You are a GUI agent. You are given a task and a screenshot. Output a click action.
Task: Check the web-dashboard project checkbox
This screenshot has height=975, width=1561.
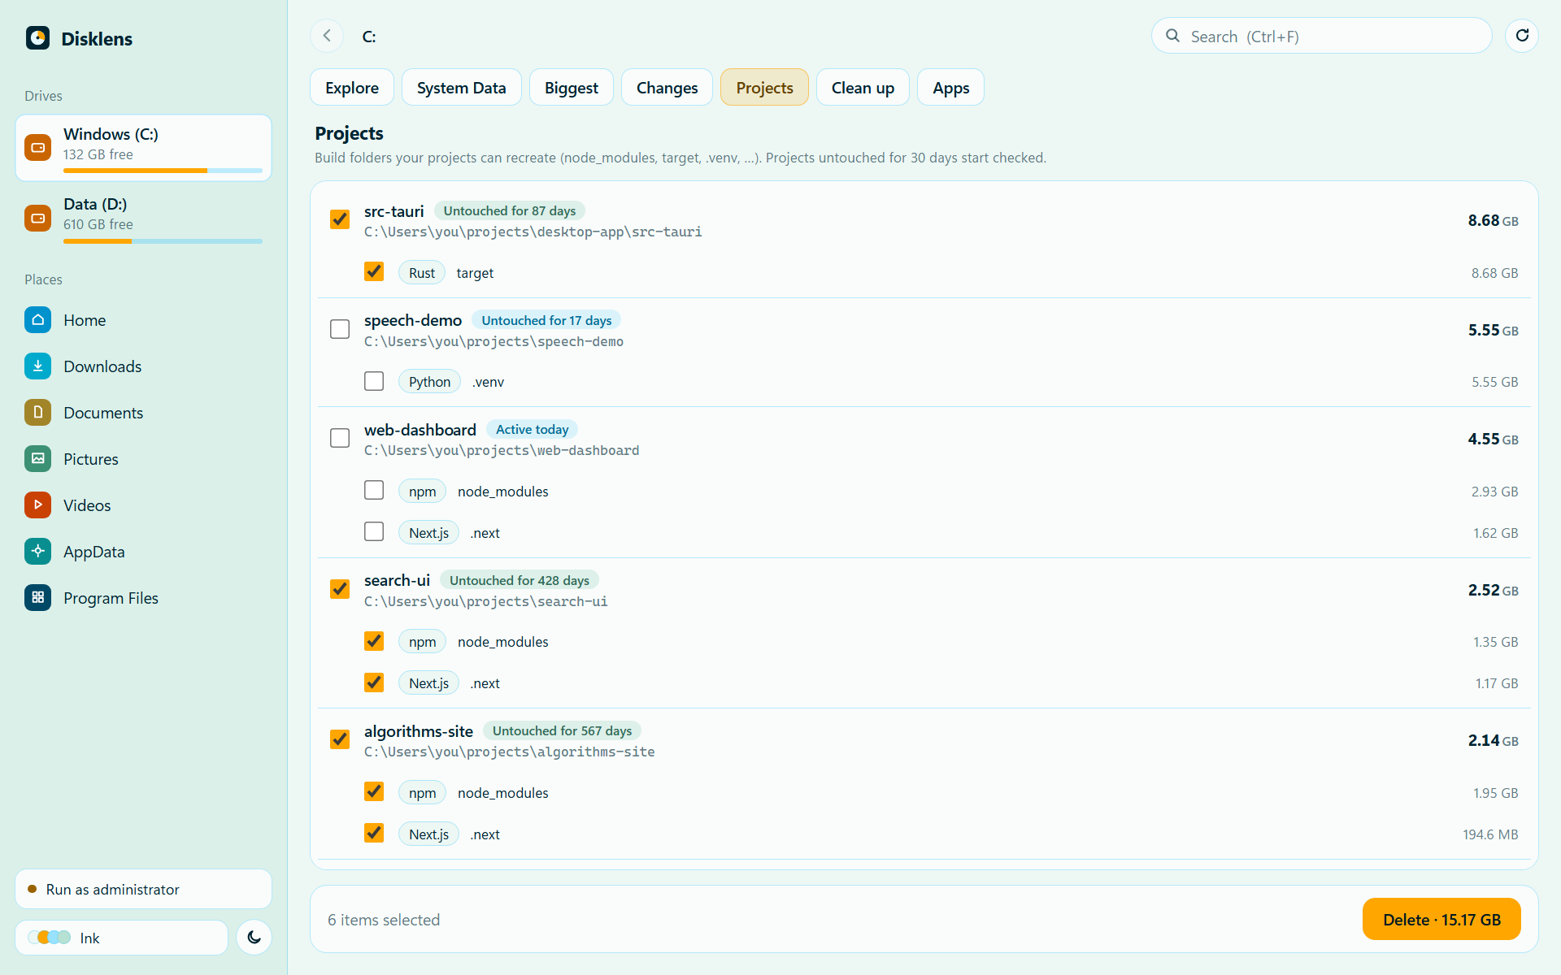click(x=340, y=438)
